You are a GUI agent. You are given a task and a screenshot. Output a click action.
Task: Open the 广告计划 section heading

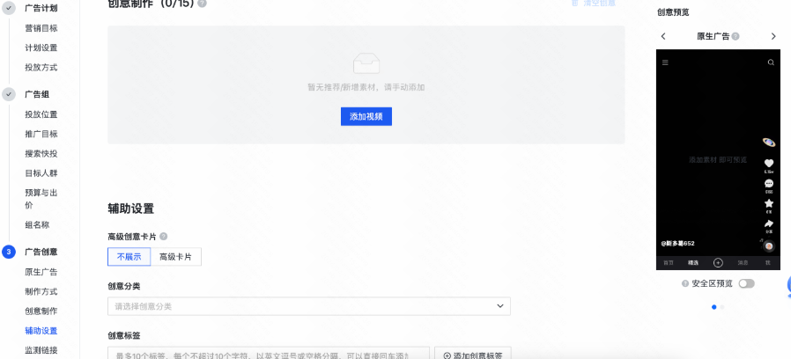(x=41, y=9)
